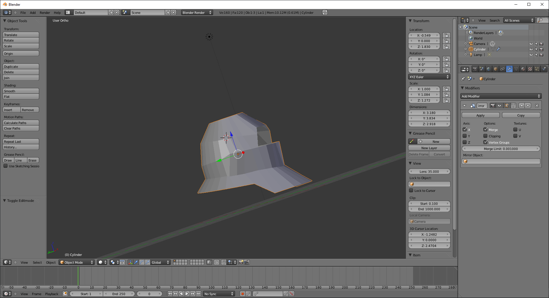Enable the Clipping option checkbox
549x298 pixels.
[485, 136]
